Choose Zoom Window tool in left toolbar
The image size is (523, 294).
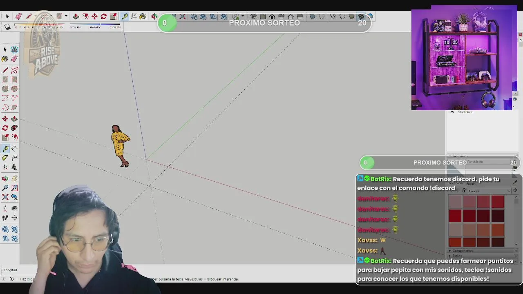[x=14, y=188]
